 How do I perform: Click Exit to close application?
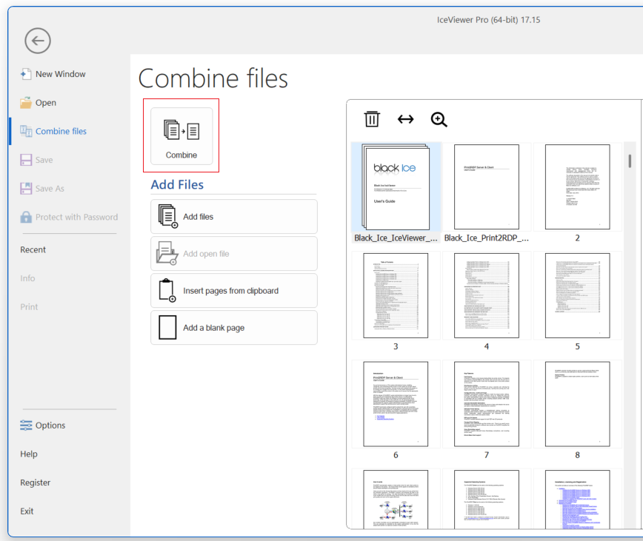click(x=27, y=511)
